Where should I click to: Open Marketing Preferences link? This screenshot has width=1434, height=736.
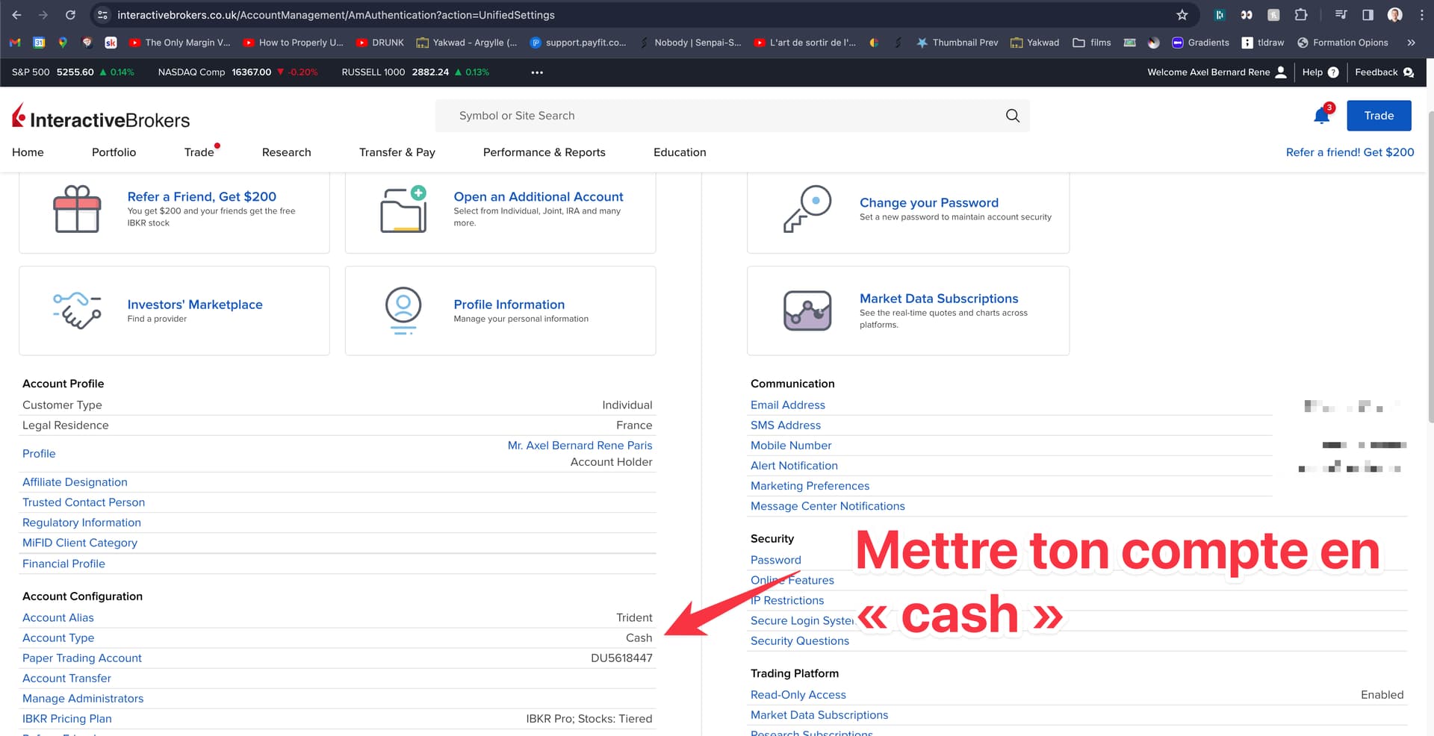(810, 485)
